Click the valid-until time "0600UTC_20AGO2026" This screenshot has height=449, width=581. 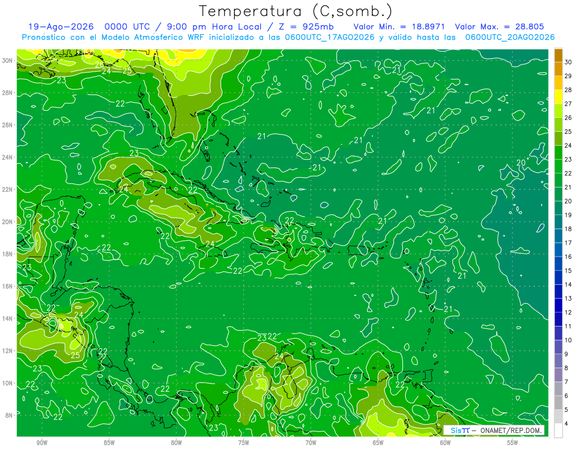coord(510,37)
